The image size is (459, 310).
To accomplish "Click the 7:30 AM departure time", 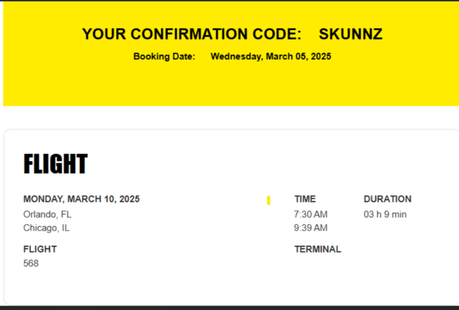I will coord(311,215).
